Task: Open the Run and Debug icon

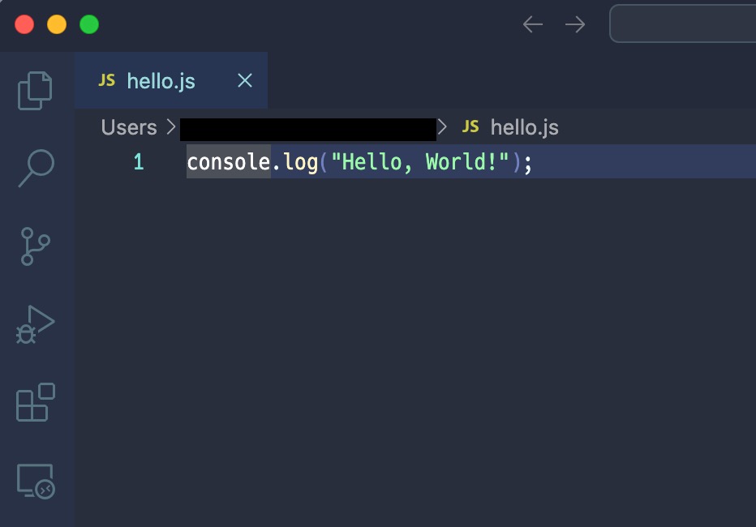Action: [x=37, y=324]
